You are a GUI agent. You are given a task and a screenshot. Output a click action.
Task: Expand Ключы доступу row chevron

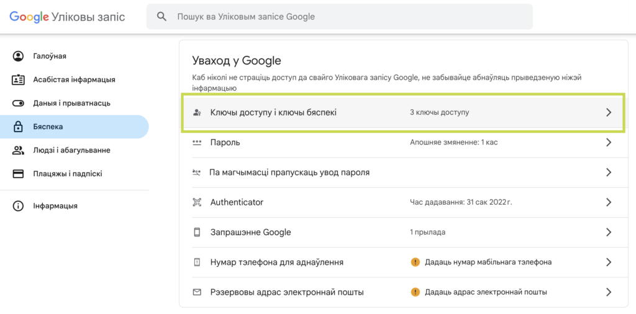[x=609, y=113]
